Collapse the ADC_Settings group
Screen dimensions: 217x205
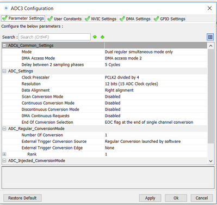click(4, 71)
